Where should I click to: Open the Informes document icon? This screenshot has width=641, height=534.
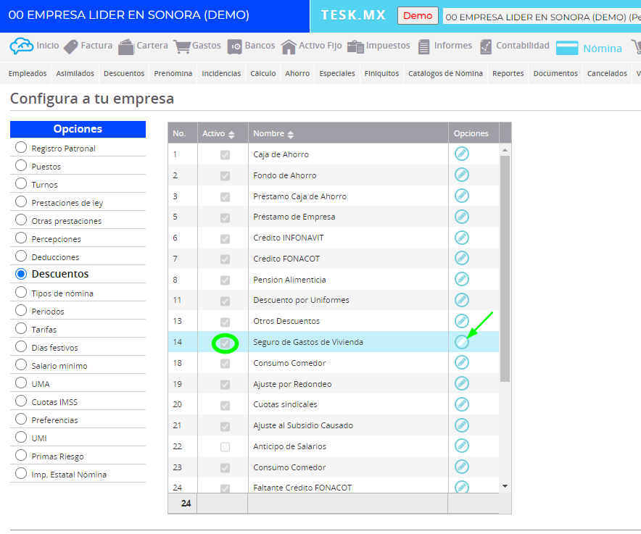click(x=424, y=46)
